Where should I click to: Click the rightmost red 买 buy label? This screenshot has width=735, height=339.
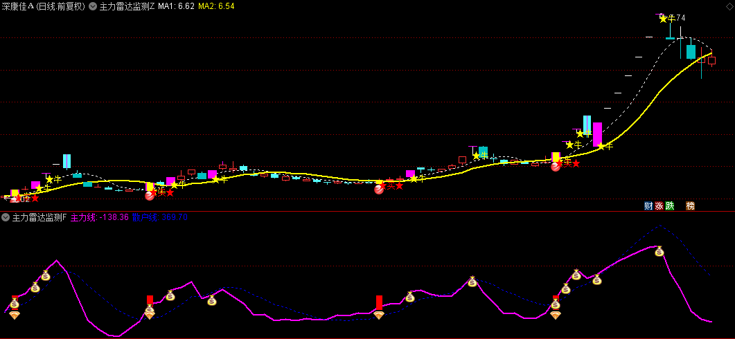coord(568,163)
